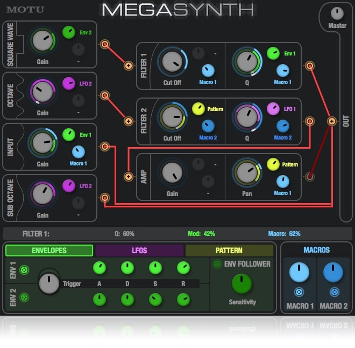Switch to the PATTERN tab
This screenshot has width=355, height=348.
229,250
